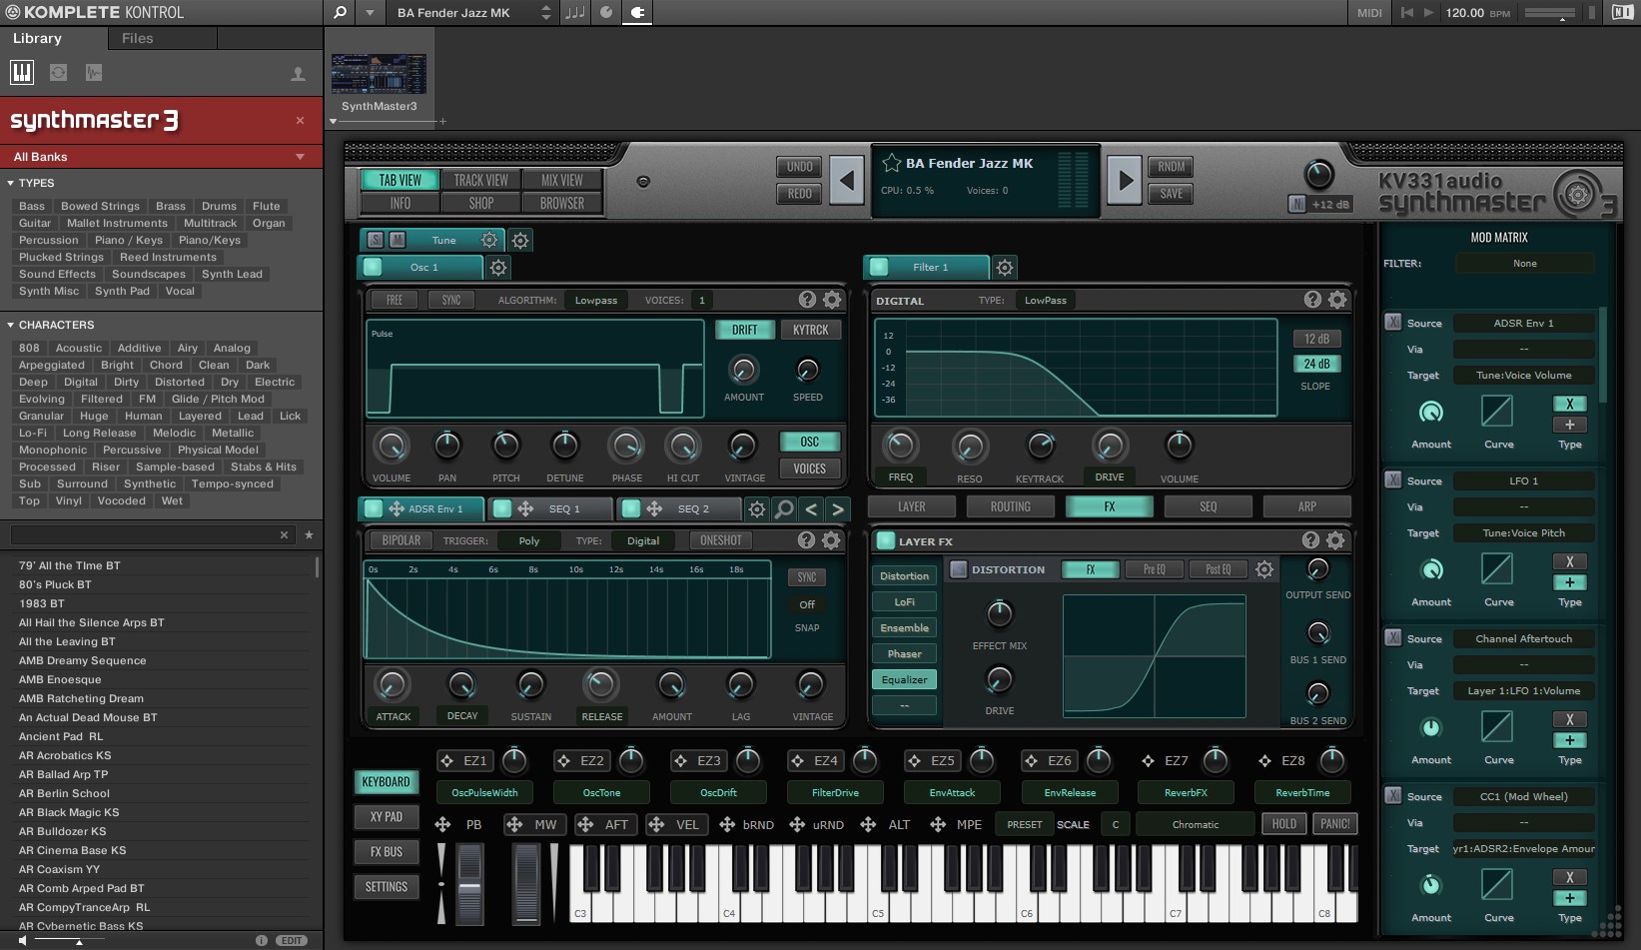1641x950 pixels.
Task: Adjust the envelope ATTACK knob
Action: pyautogui.click(x=392, y=684)
